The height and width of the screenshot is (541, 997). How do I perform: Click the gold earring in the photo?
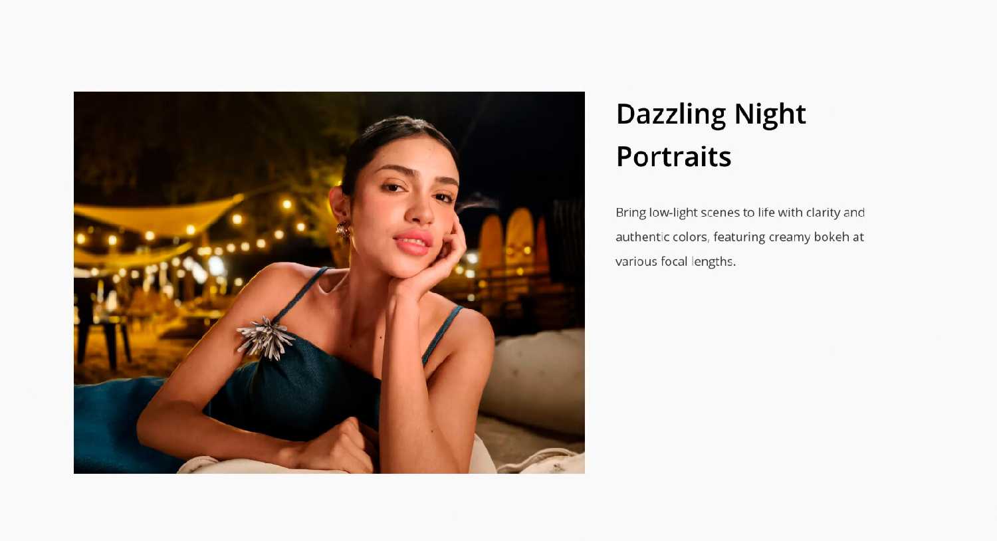343,231
